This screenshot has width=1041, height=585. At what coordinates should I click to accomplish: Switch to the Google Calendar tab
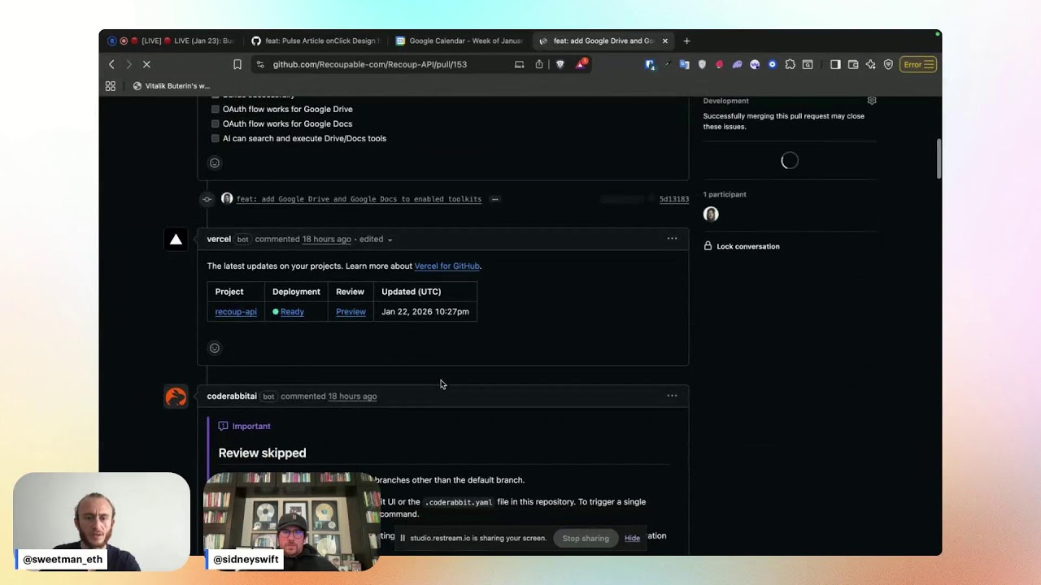460,41
